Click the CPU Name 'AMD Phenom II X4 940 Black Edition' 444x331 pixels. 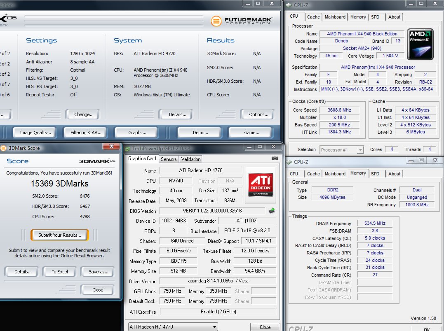(362, 34)
